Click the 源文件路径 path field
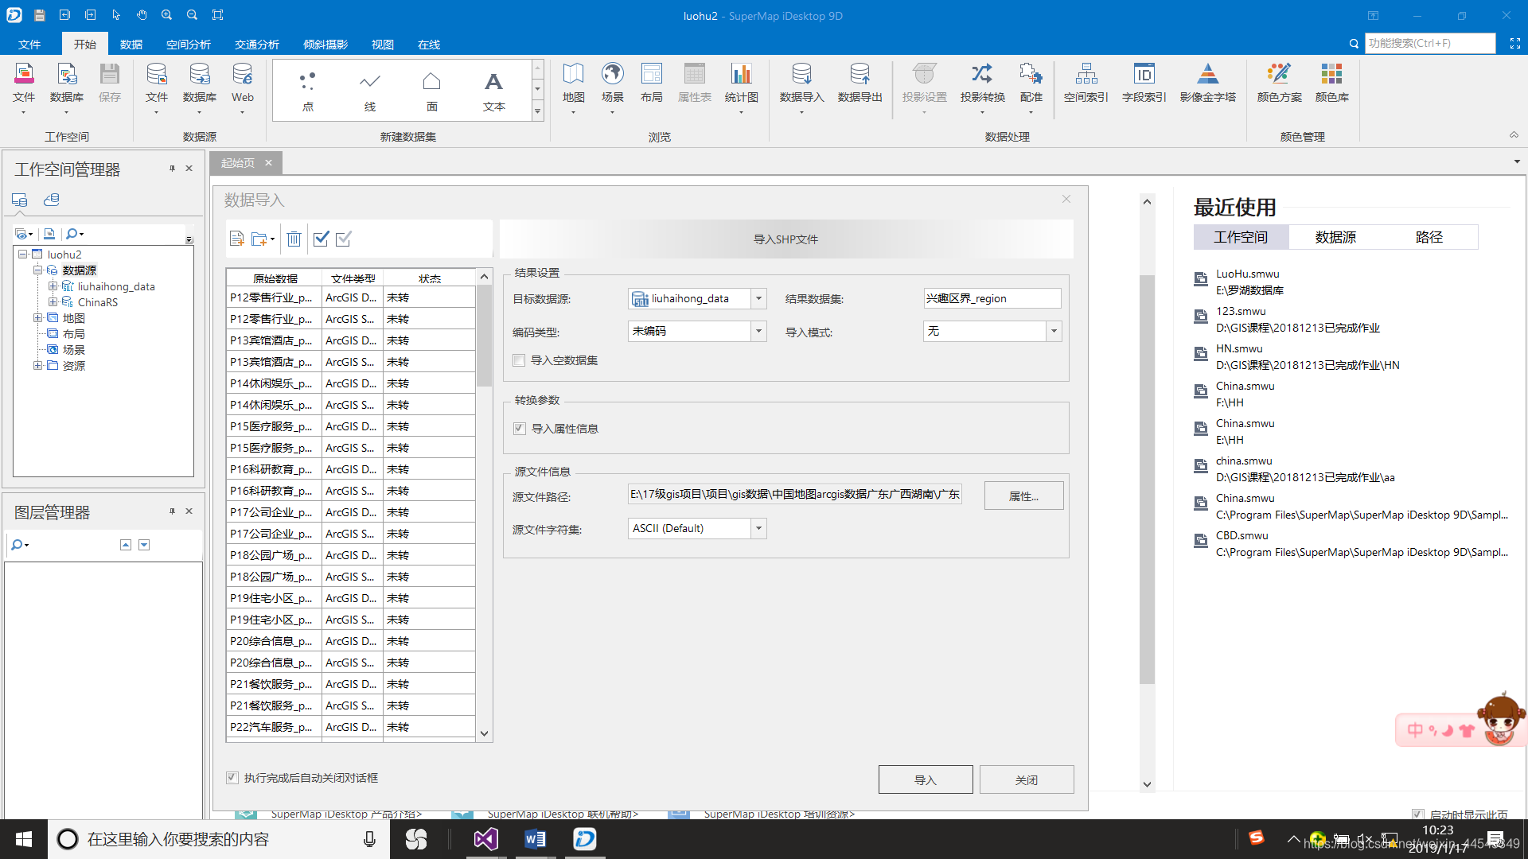This screenshot has height=859, width=1528. pos(795,495)
